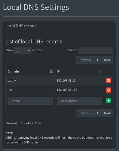Sort by Domain column sort icon
Screen dimensions: 119x151
pos(51,71)
